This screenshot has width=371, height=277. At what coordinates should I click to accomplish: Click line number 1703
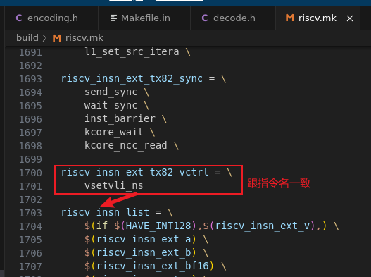[x=30, y=213]
